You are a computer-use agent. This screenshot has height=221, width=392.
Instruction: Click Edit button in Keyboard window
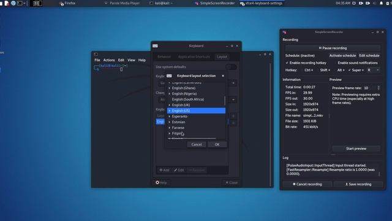pyautogui.click(x=179, y=170)
